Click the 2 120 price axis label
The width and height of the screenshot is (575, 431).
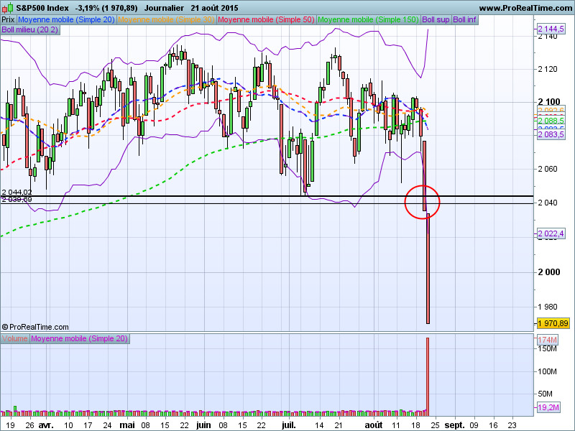pos(548,69)
